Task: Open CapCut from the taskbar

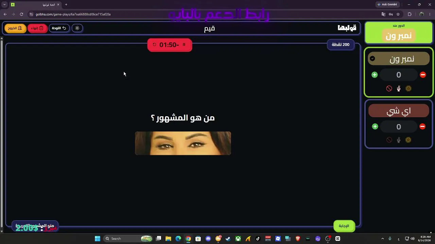Action: (x=338, y=239)
